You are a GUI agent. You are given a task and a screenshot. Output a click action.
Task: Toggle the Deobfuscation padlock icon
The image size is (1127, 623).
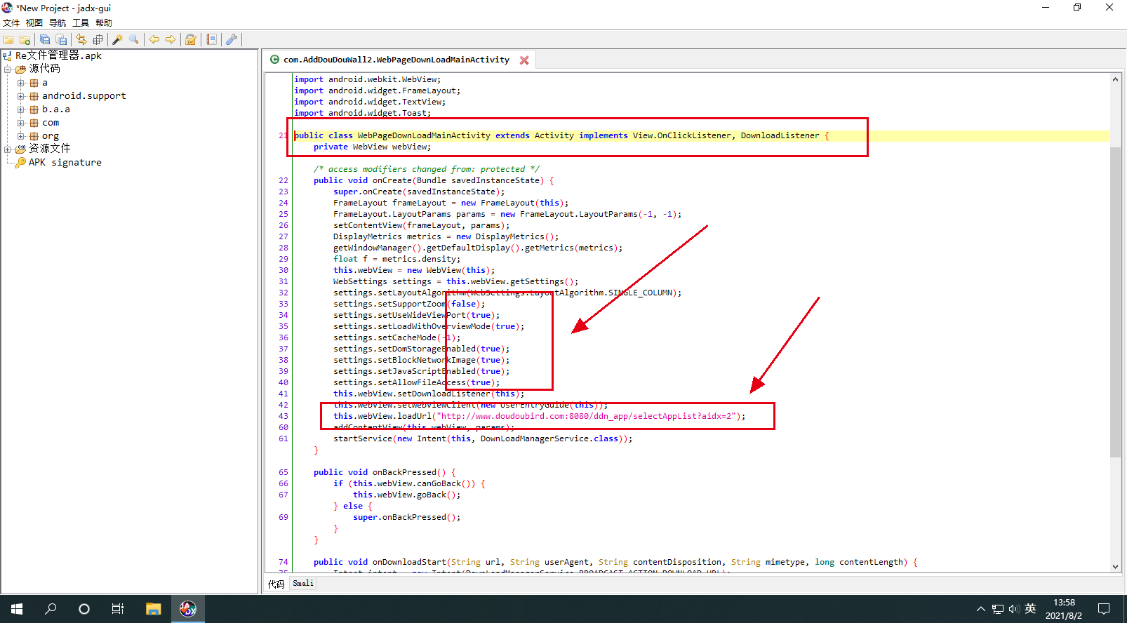pos(190,40)
